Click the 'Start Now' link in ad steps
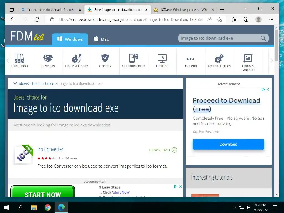This screenshot has height=213, width=284. [x=121, y=192]
